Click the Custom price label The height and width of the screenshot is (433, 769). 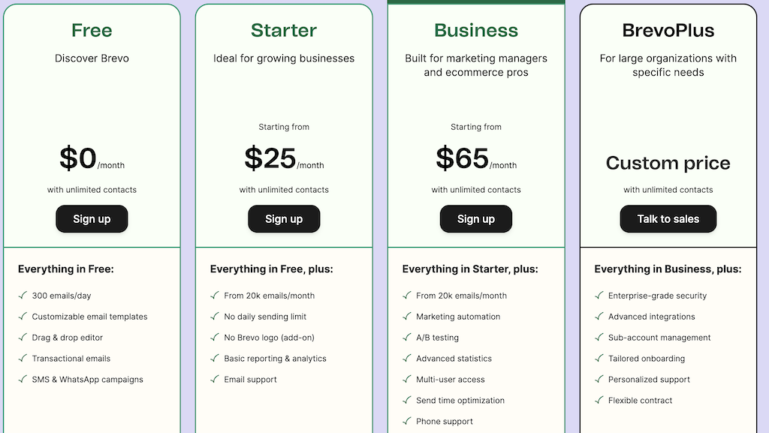click(668, 163)
